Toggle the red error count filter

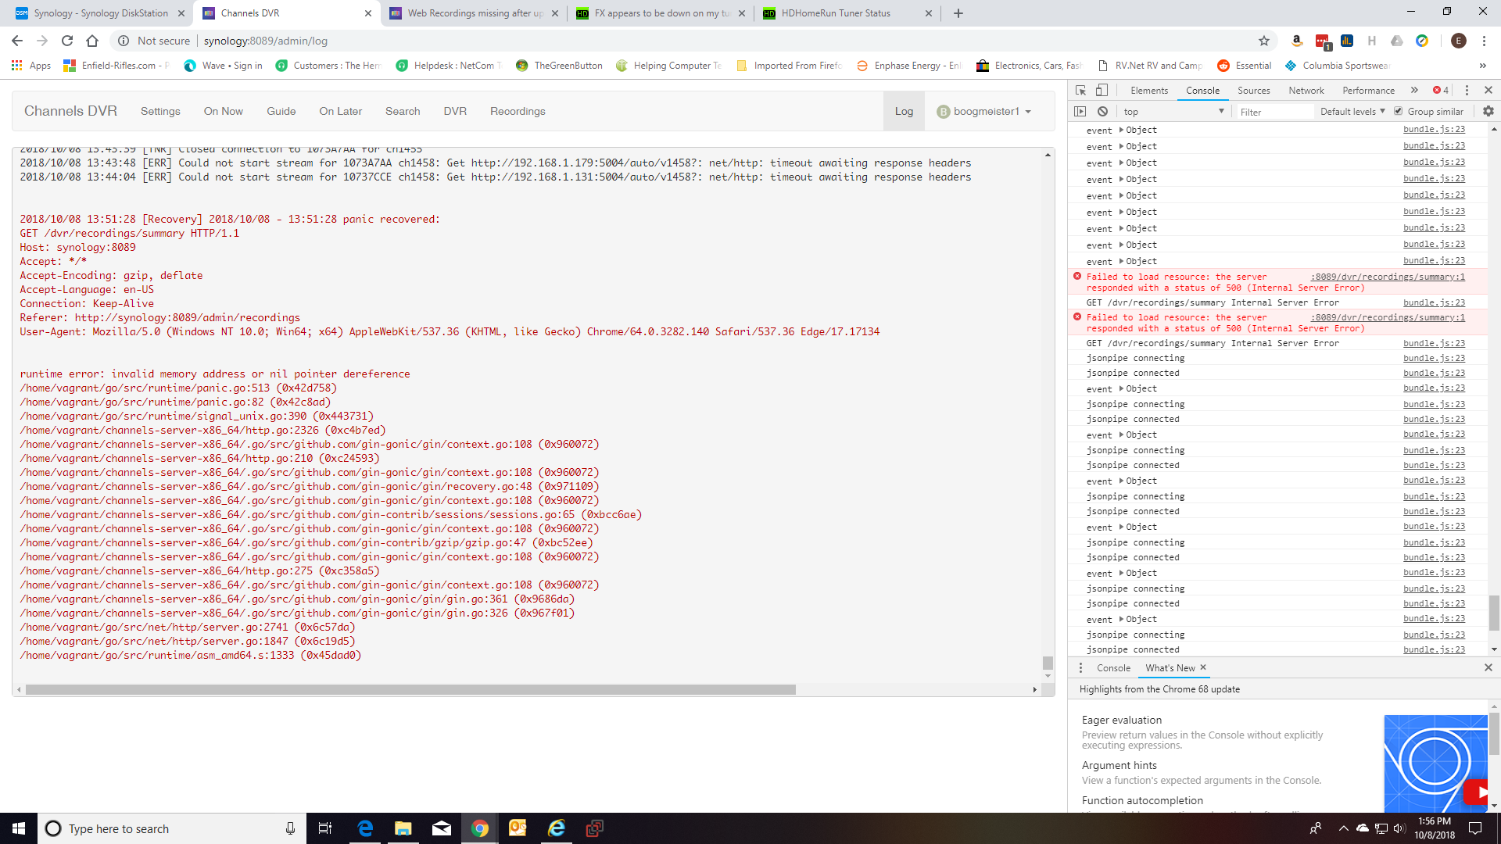(x=1438, y=90)
